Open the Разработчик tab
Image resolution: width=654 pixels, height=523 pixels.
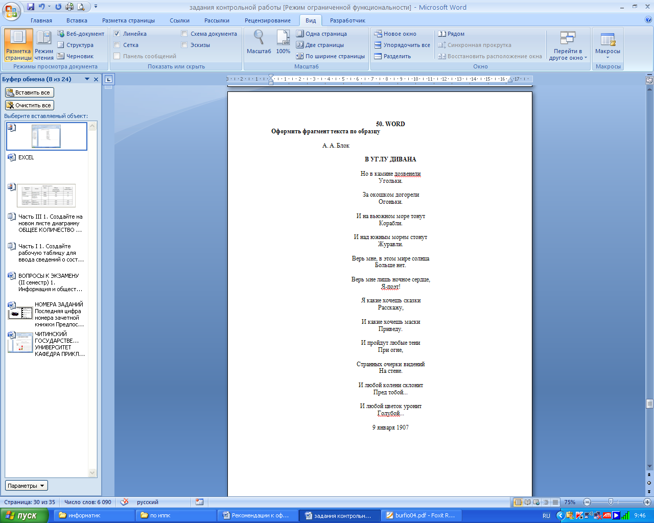point(347,20)
